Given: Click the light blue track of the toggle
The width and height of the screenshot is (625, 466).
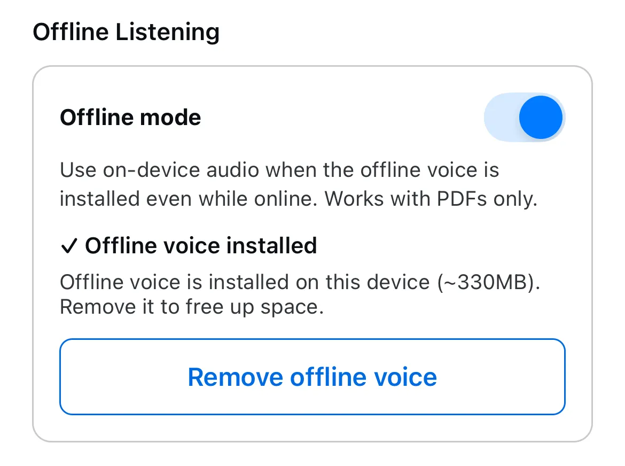Looking at the screenshot, I should (x=500, y=118).
